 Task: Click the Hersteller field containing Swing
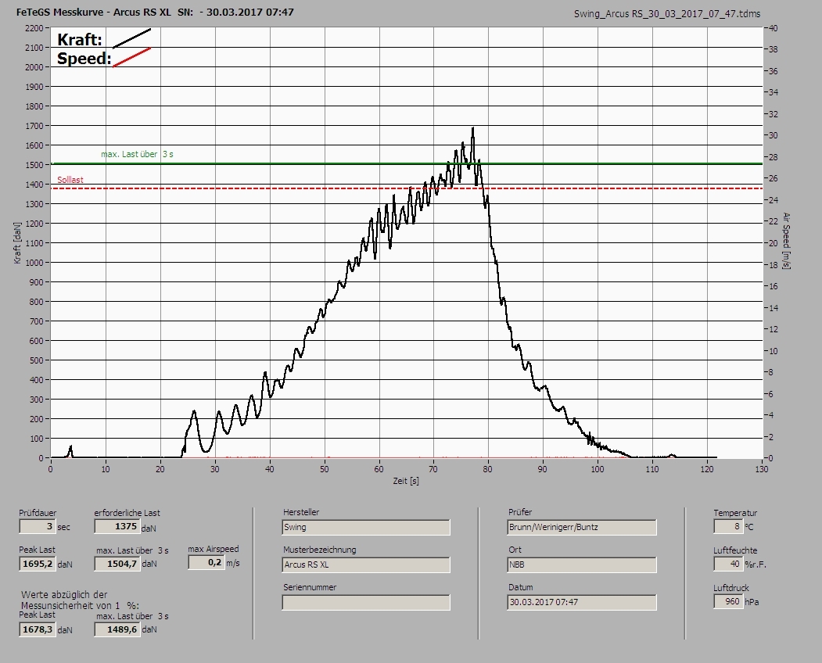[x=366, y=527]
